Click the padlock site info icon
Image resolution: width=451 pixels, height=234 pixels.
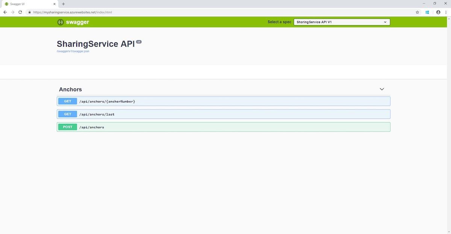(29, 12)
